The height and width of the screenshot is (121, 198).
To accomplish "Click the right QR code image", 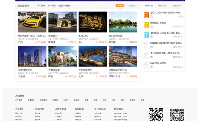I will [x=177, y=115].
